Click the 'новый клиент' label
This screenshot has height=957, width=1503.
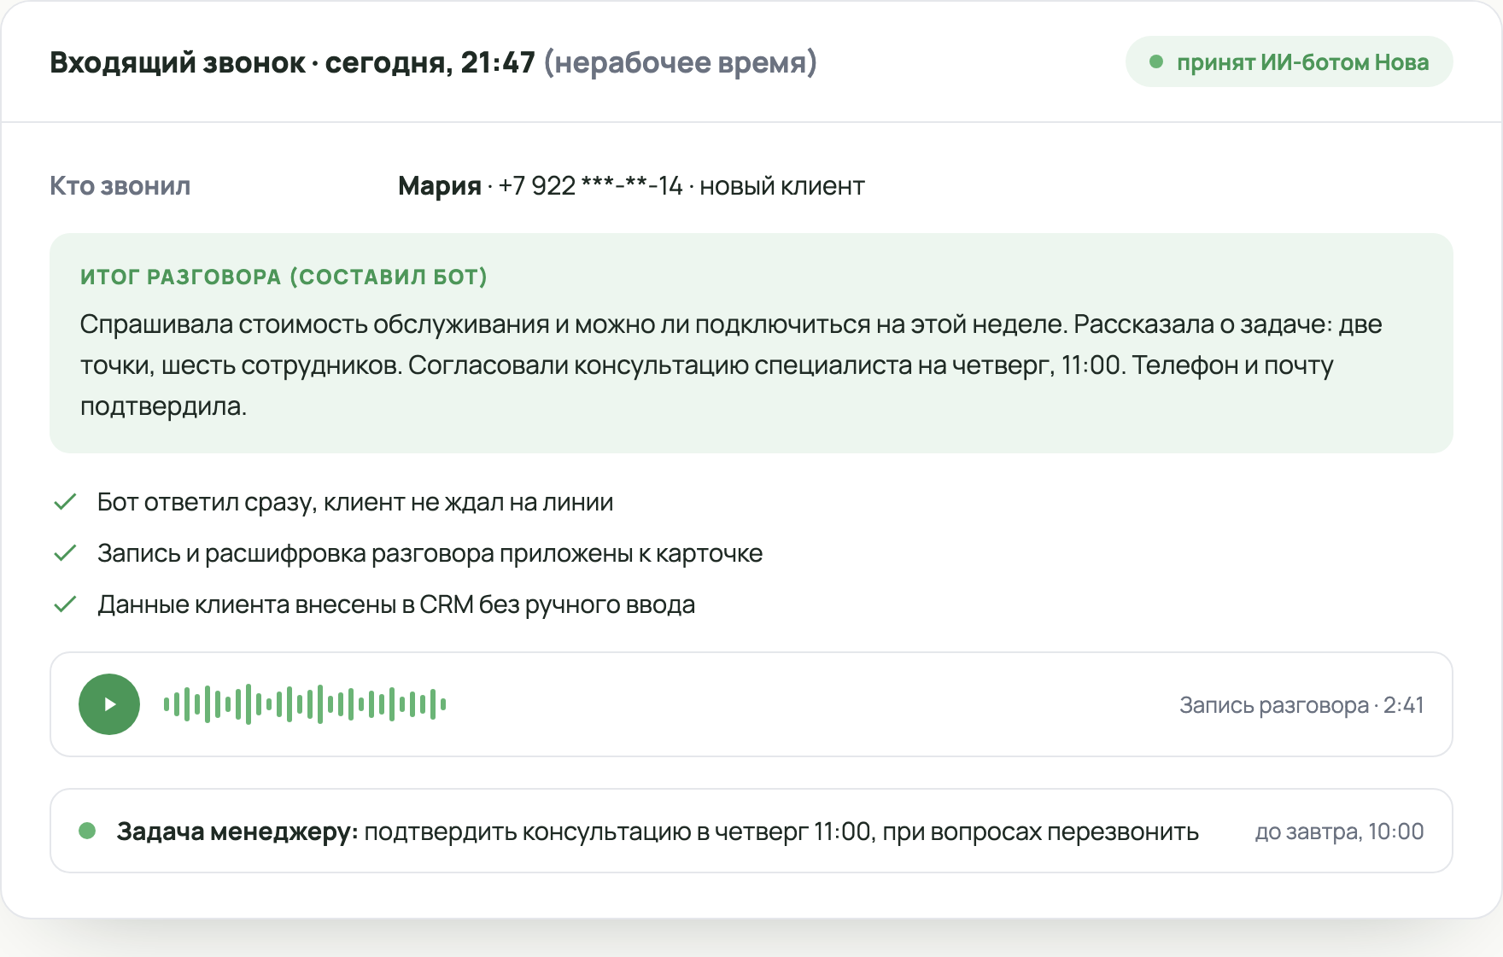coord(782,185)
